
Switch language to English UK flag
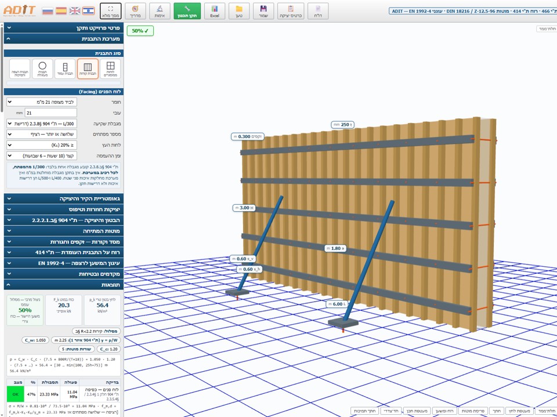[75, 11]
